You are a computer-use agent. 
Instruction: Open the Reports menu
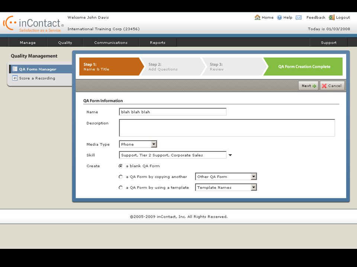pos(158,42)
